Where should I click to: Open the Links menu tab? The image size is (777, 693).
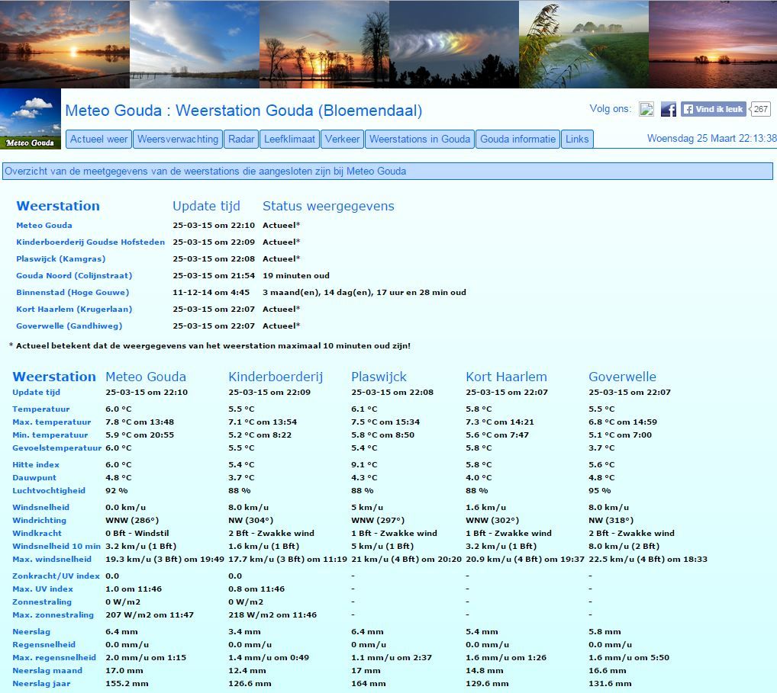pos(577,139)
